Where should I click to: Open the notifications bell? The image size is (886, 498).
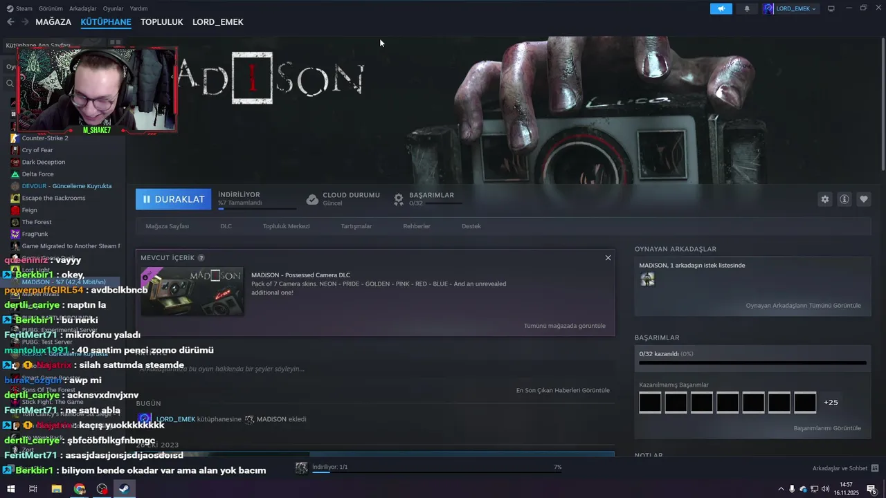747,8
